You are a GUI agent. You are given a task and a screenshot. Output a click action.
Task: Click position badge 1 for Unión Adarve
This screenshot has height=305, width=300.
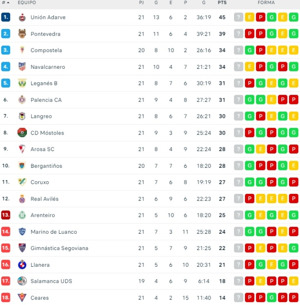click(x=5, y=17)
